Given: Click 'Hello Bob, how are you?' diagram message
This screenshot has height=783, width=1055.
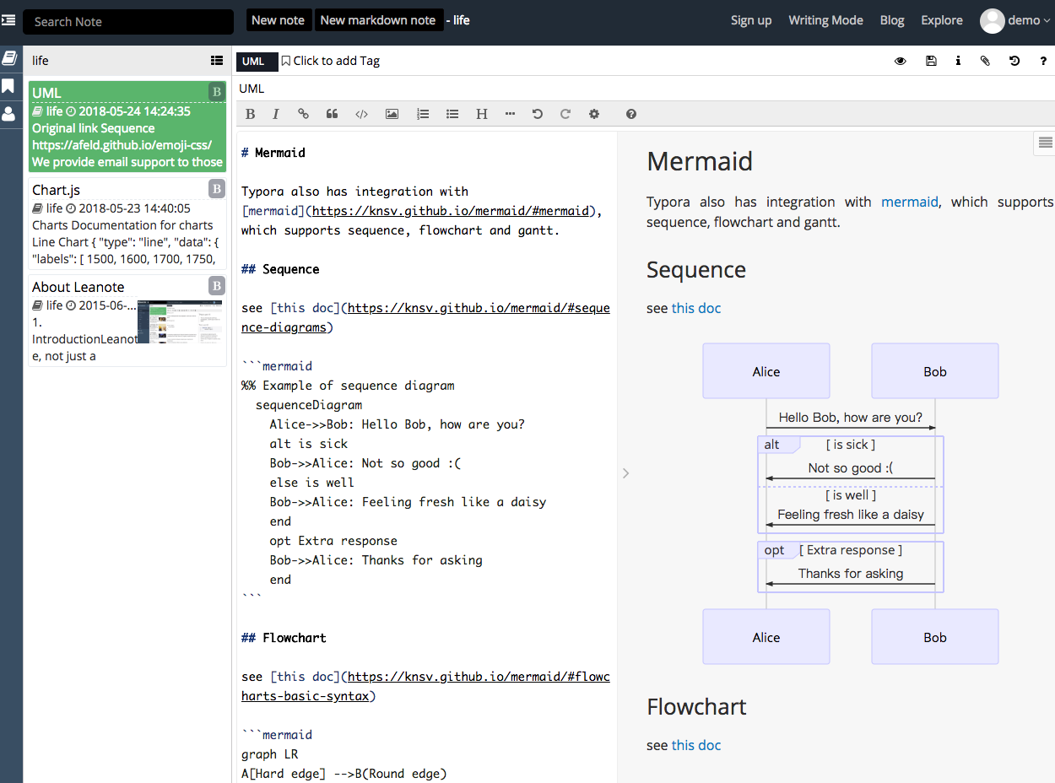Looking at the screenshot, I should point(851,417).
